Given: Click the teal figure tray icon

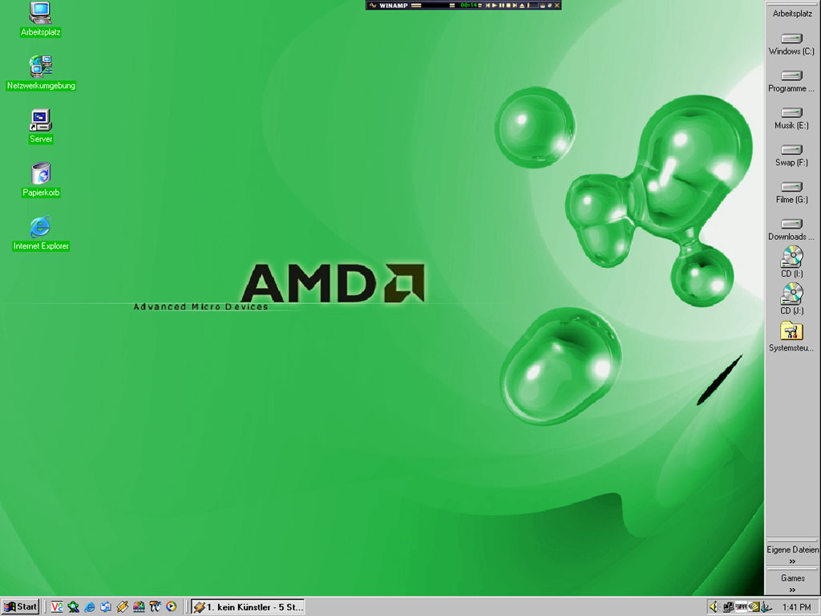Looking at the screenshot, I should pos(766,606).
